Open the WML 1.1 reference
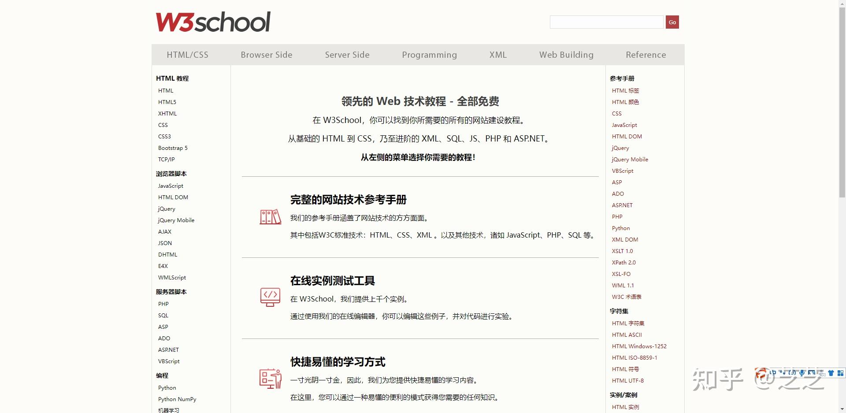The image size is (846, 413). [x=623, y=285]
